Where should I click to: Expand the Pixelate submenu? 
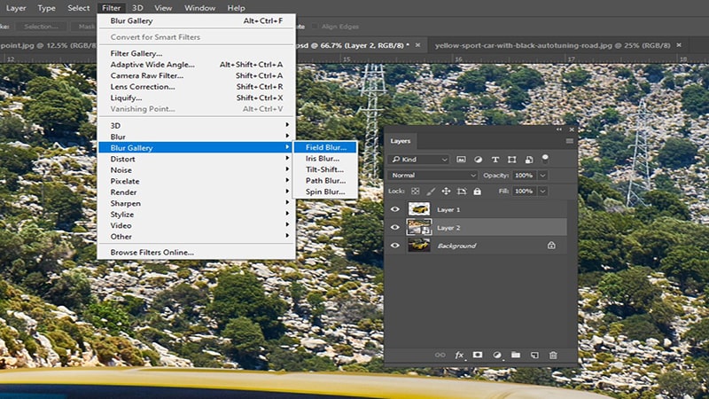[x=197, y=181]
